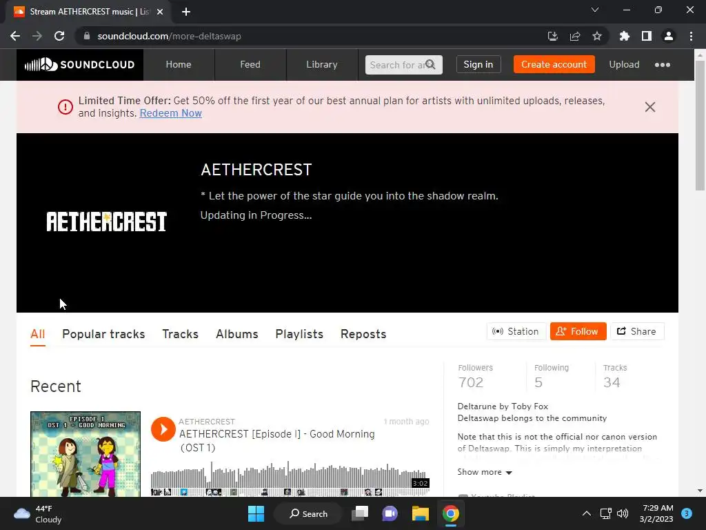Open the Following 5 count
Screen dimensions: 706x530
click(551, 376)
